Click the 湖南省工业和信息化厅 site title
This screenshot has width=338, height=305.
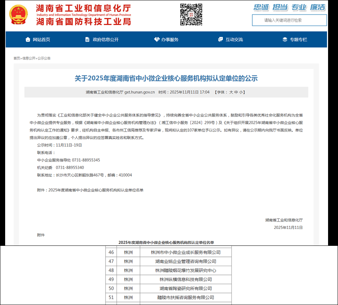click(83, 8)
